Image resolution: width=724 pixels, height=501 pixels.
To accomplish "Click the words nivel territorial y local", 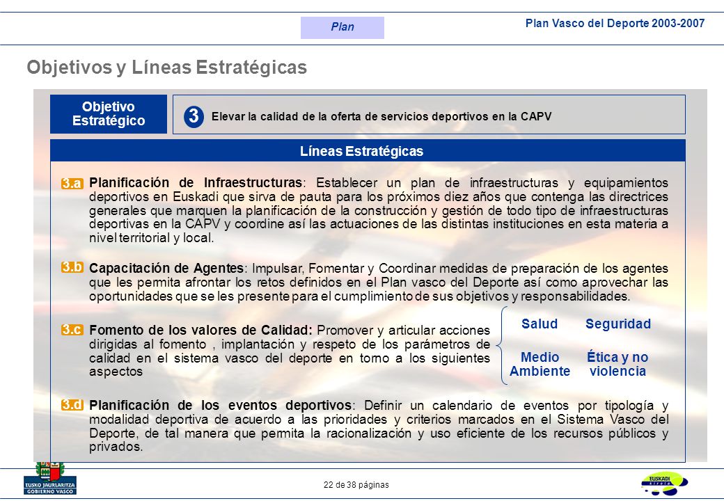I will pos(152,238).
